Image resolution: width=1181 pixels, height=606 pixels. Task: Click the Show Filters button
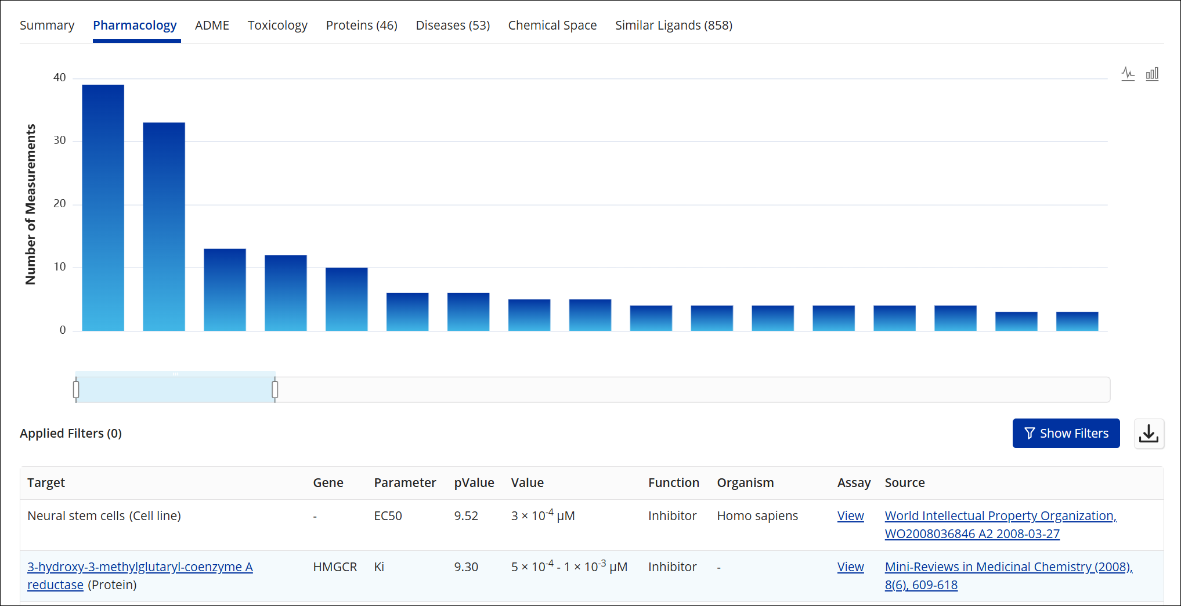tap(1066, 434)
